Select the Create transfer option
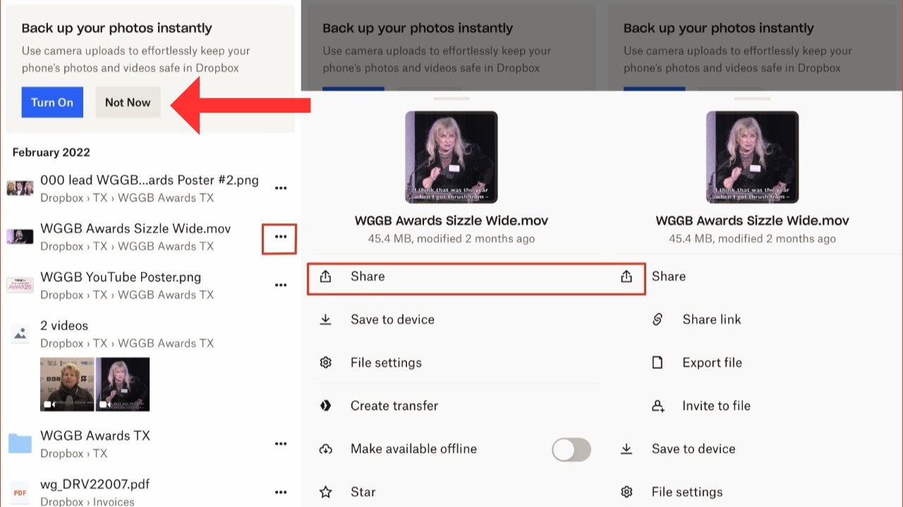The width and height of the screenshot is (903, 507). click(394, 406)
